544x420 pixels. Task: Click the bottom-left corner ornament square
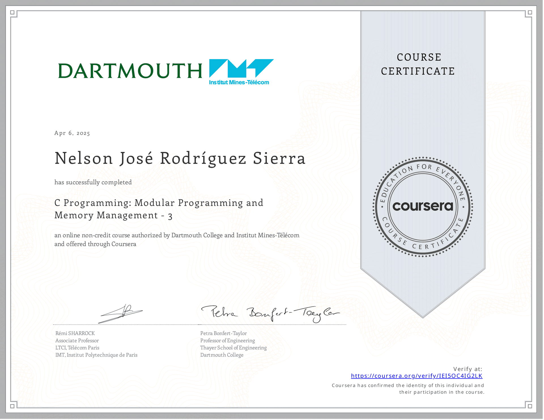click(12, 407)
